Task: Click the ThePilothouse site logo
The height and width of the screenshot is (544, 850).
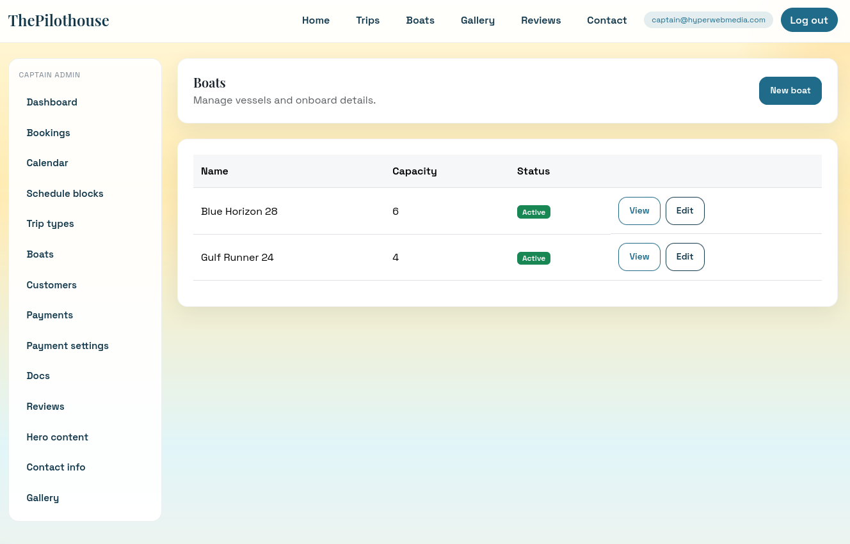Action: 59,20
